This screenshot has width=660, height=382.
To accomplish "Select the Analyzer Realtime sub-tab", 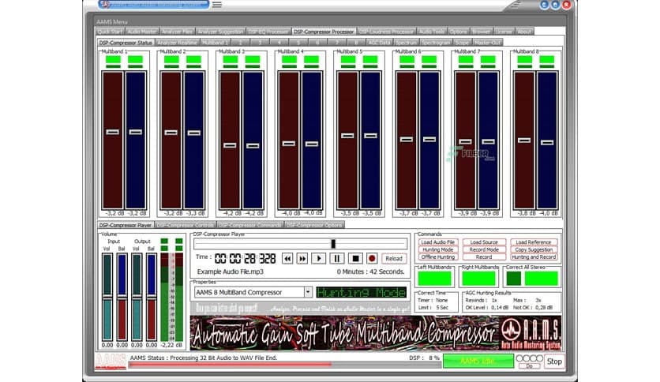I will pos(177,43).
